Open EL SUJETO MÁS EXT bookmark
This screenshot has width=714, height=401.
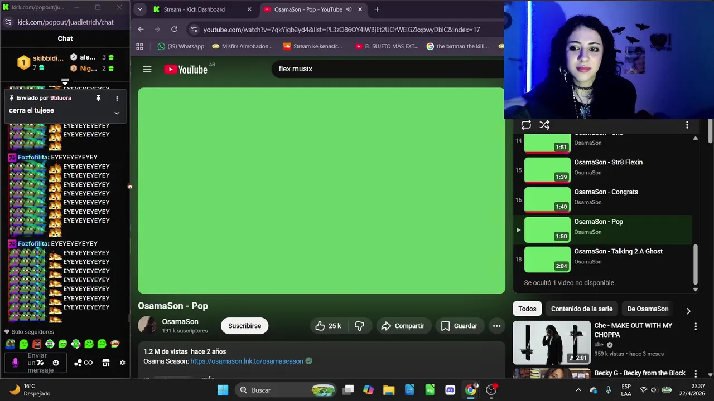[x=387, y=46]
